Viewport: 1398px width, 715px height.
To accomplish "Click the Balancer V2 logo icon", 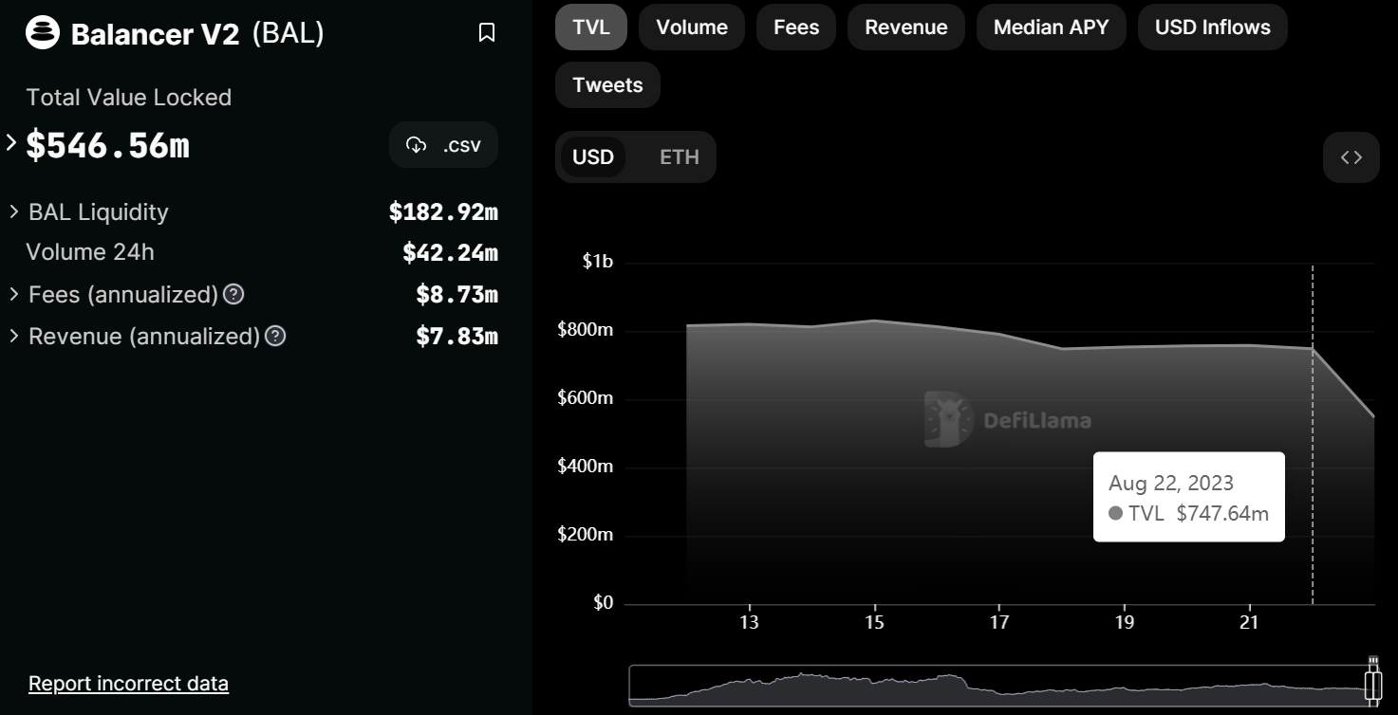I will click(x=43, y=33).
